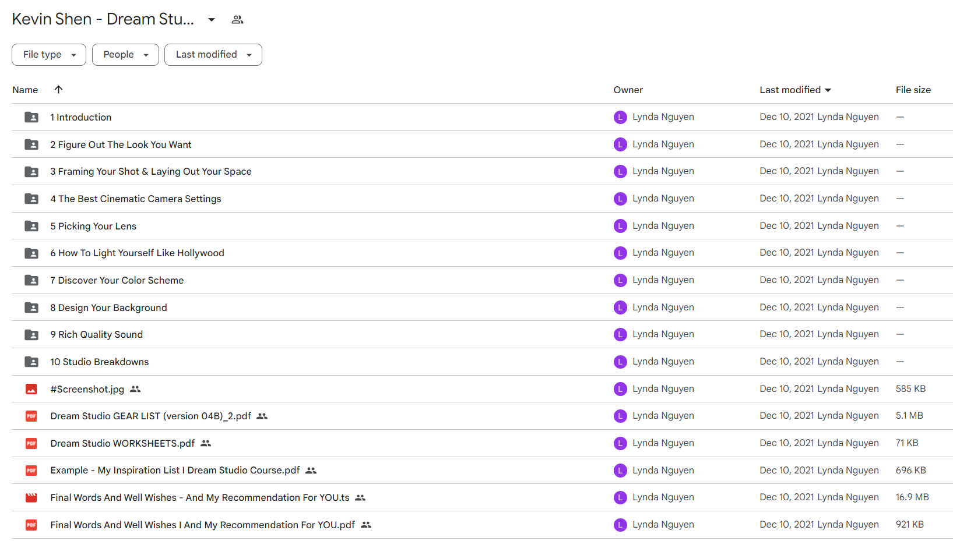Screen dimensions: 953x555
Task: Click folder icon of 4 Best Cinematic Camera Settings
Action: point(31,199)
